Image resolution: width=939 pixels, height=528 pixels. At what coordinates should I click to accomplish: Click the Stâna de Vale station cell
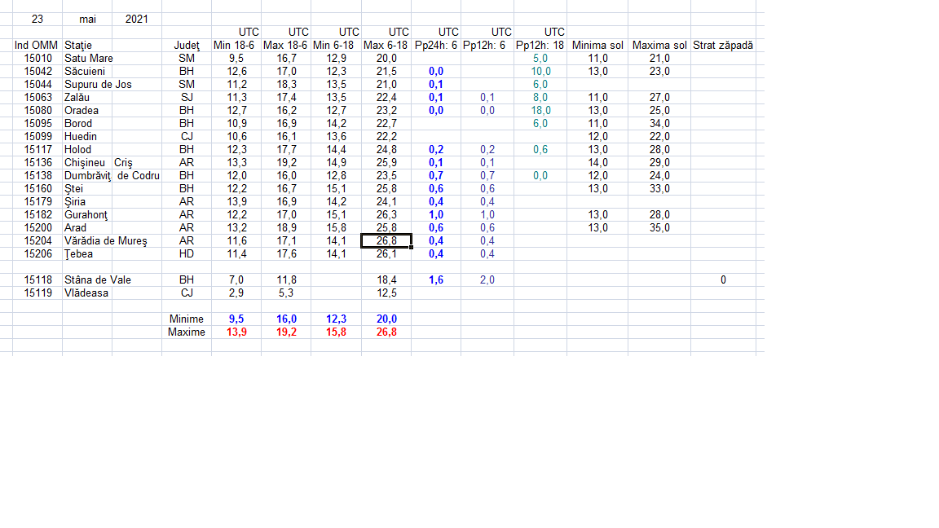click(98, 279)
